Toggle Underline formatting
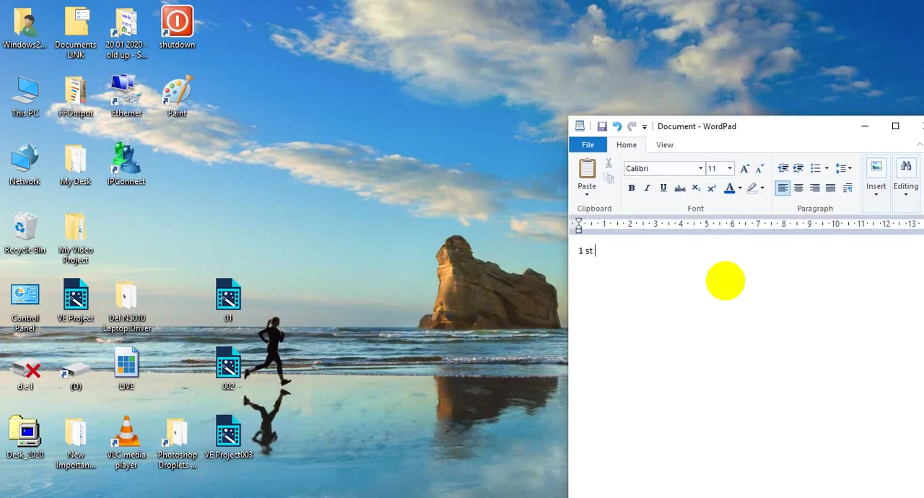The image size is (924, 498). [x=663, y=188]
